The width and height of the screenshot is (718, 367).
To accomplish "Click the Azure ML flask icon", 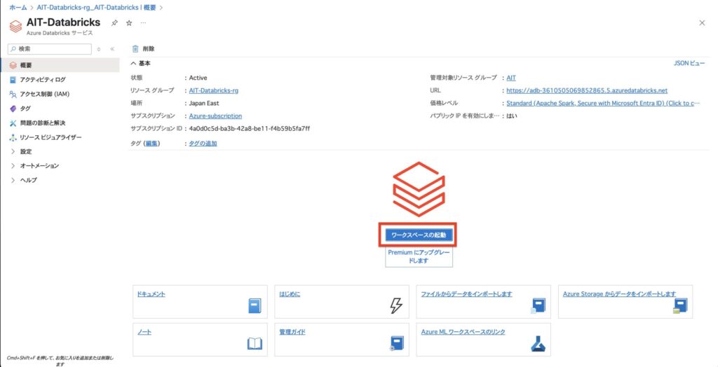I will (538, 343).
